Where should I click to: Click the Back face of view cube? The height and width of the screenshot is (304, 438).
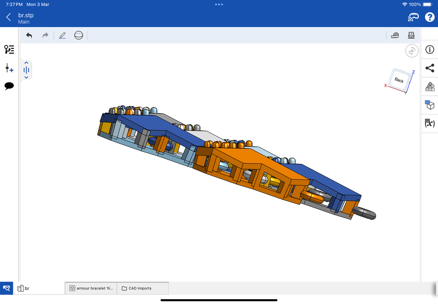point(399,80)
